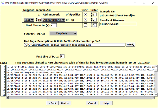Screen dimensions: 158x108
Task: Click the collection setup file path field
Action: tap(77, 45)
